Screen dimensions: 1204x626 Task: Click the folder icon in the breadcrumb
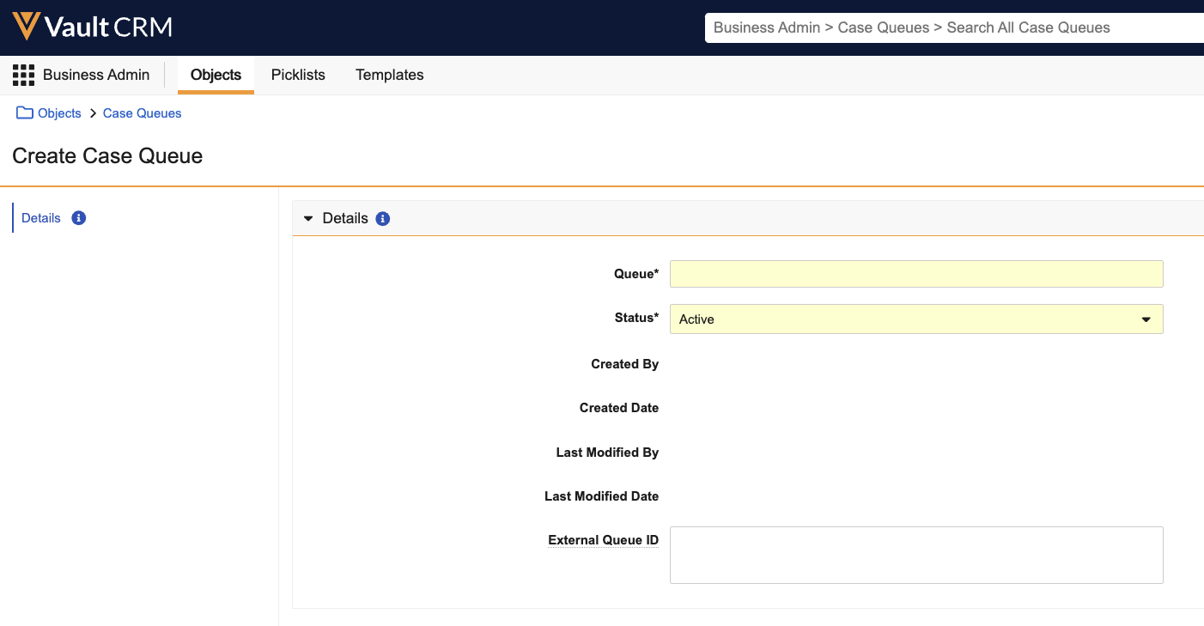pyautogui.click(x=24, y=113)
